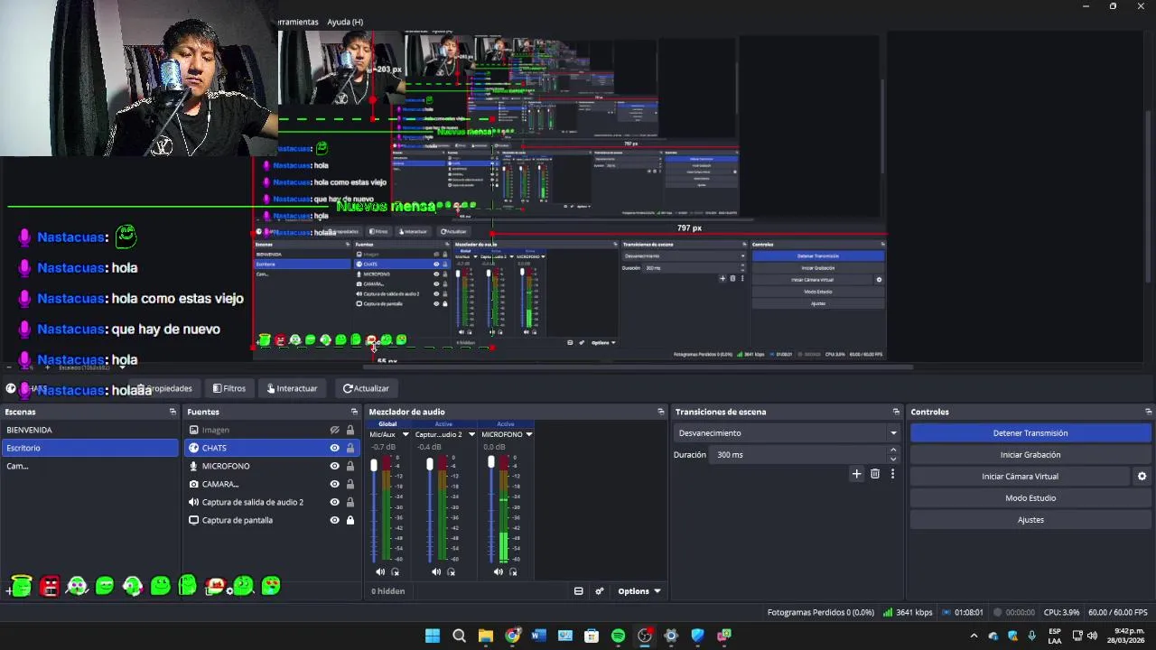
Task: Click Interactuar in the source toolbar
Action: click(292, 388)
